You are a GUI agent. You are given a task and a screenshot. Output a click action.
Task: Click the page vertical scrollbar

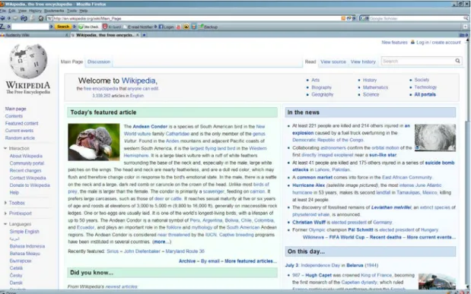[468, 165]
